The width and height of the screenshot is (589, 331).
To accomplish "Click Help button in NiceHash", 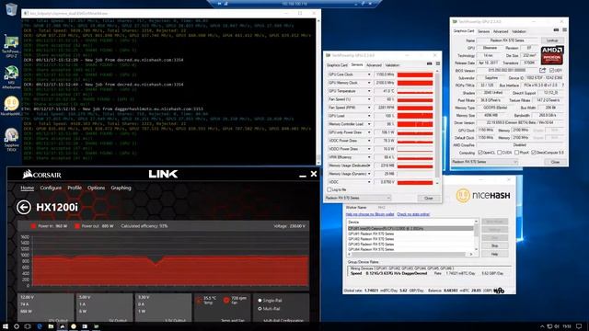I will click(495, 254).
